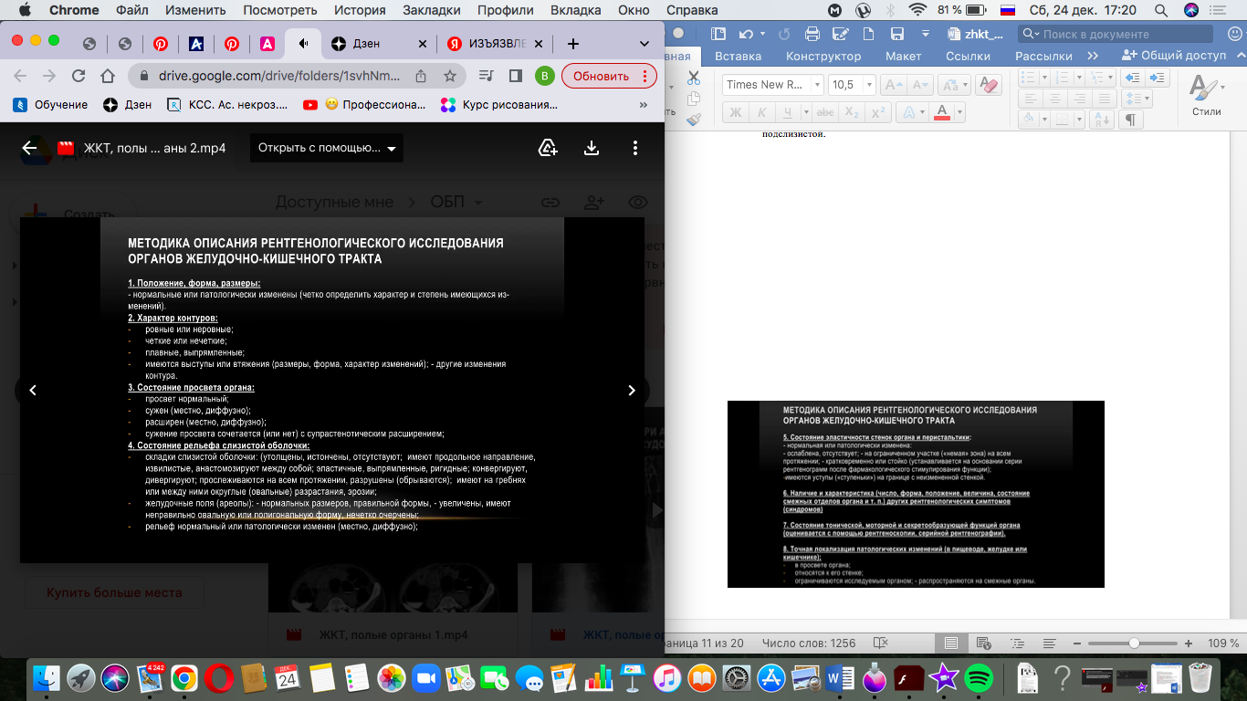Switch to Вставка ribbon tab in Word
This screenshot has width=1247, height=701.
click(x=738, y=56)
